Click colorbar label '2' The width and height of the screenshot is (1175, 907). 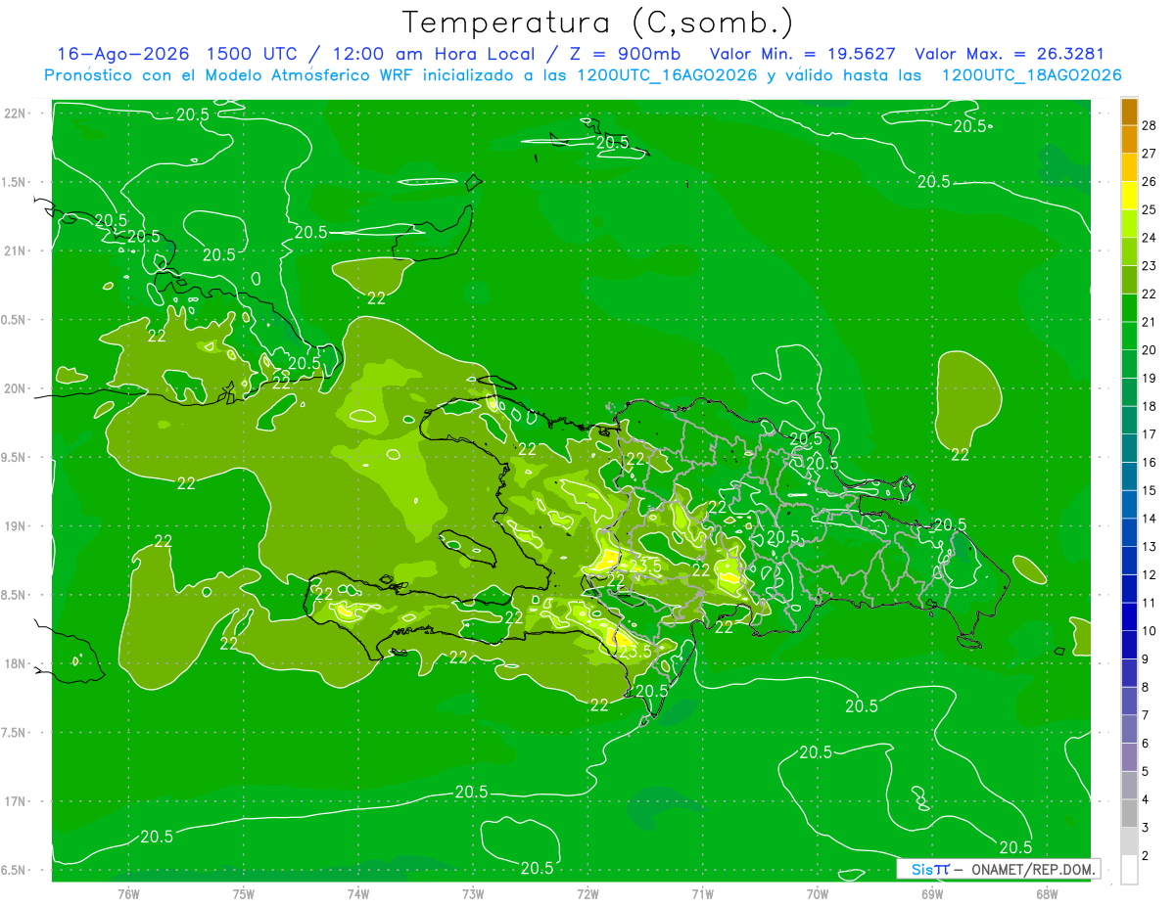tap(1146, 856)
